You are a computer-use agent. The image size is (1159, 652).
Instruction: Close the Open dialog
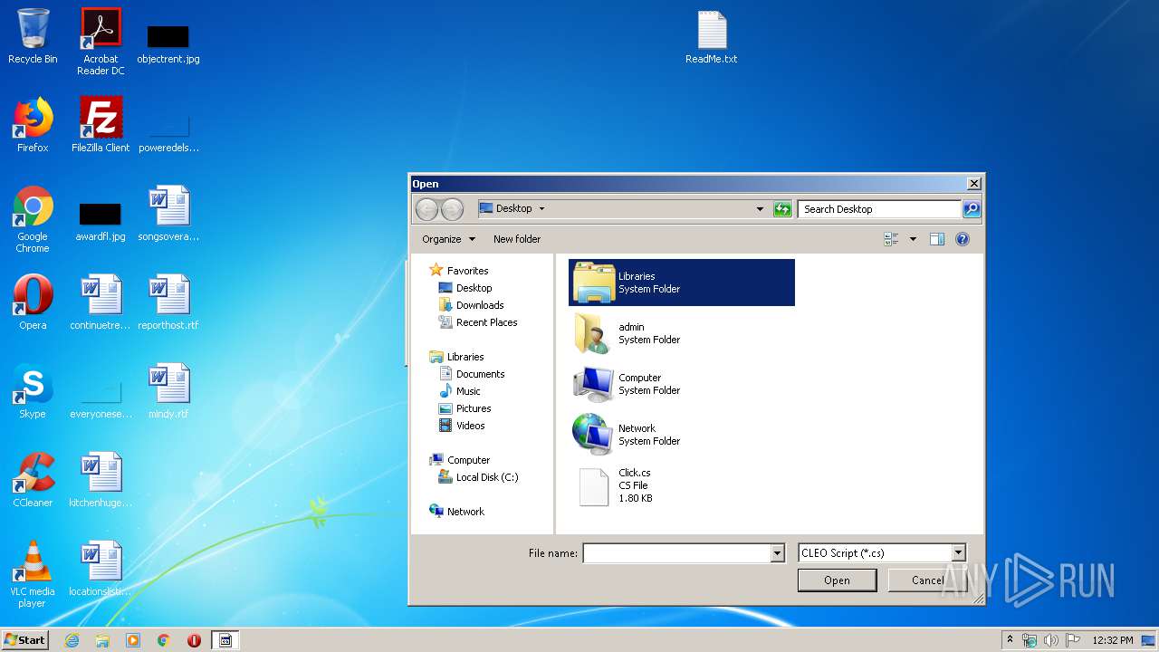click(974, 184)
